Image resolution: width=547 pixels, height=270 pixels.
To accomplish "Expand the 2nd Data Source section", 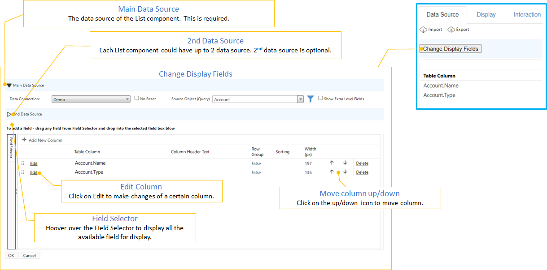I will click(x=9, y=114).
